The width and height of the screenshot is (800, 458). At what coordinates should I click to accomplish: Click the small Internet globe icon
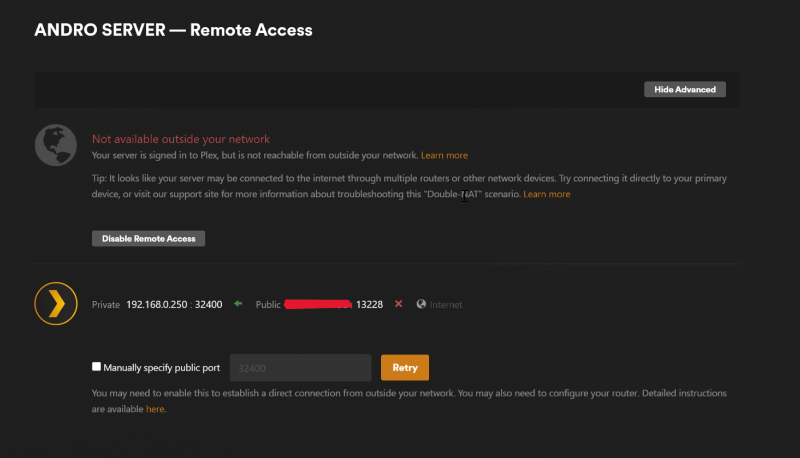coord(421,304)
